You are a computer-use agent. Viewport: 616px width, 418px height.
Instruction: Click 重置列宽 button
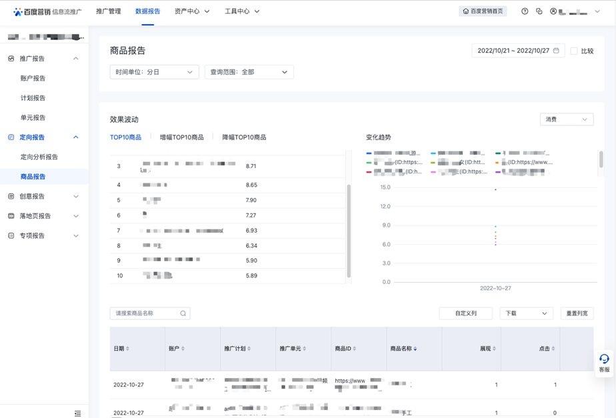[577, 313]
